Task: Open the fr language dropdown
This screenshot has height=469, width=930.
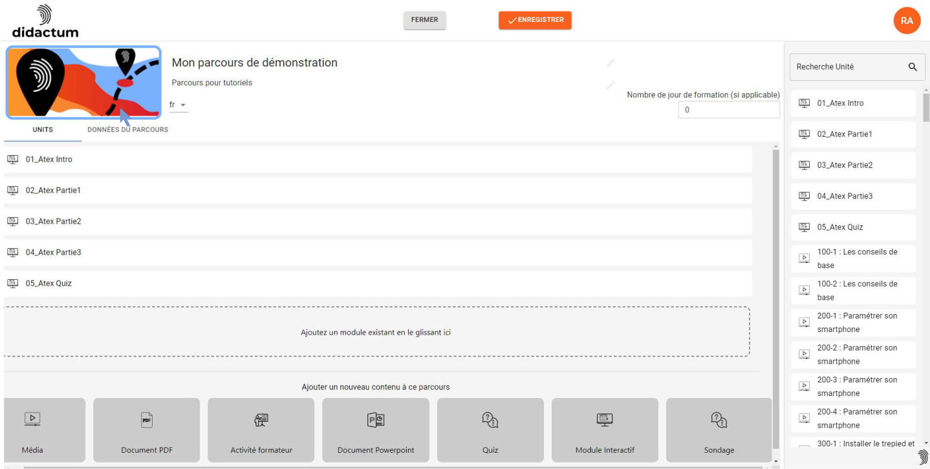Action: coord(178,105)
